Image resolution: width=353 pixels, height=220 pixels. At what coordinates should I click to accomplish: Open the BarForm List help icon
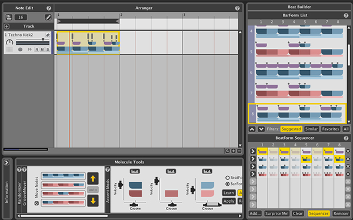346,15
